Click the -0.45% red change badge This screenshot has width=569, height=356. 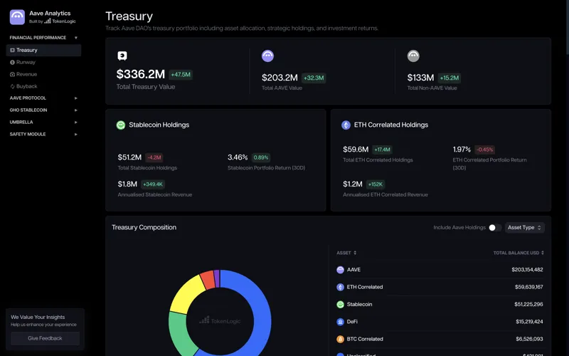coord(485,150)
